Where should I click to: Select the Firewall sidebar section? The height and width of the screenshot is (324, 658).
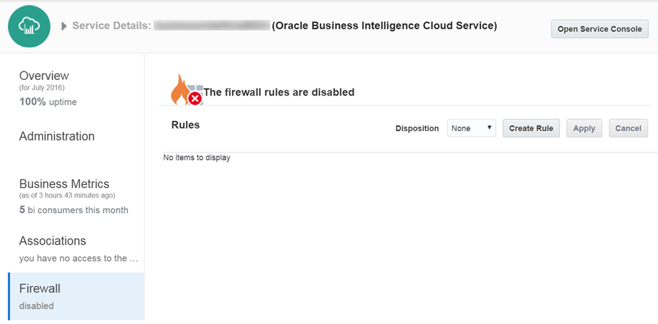40,288
